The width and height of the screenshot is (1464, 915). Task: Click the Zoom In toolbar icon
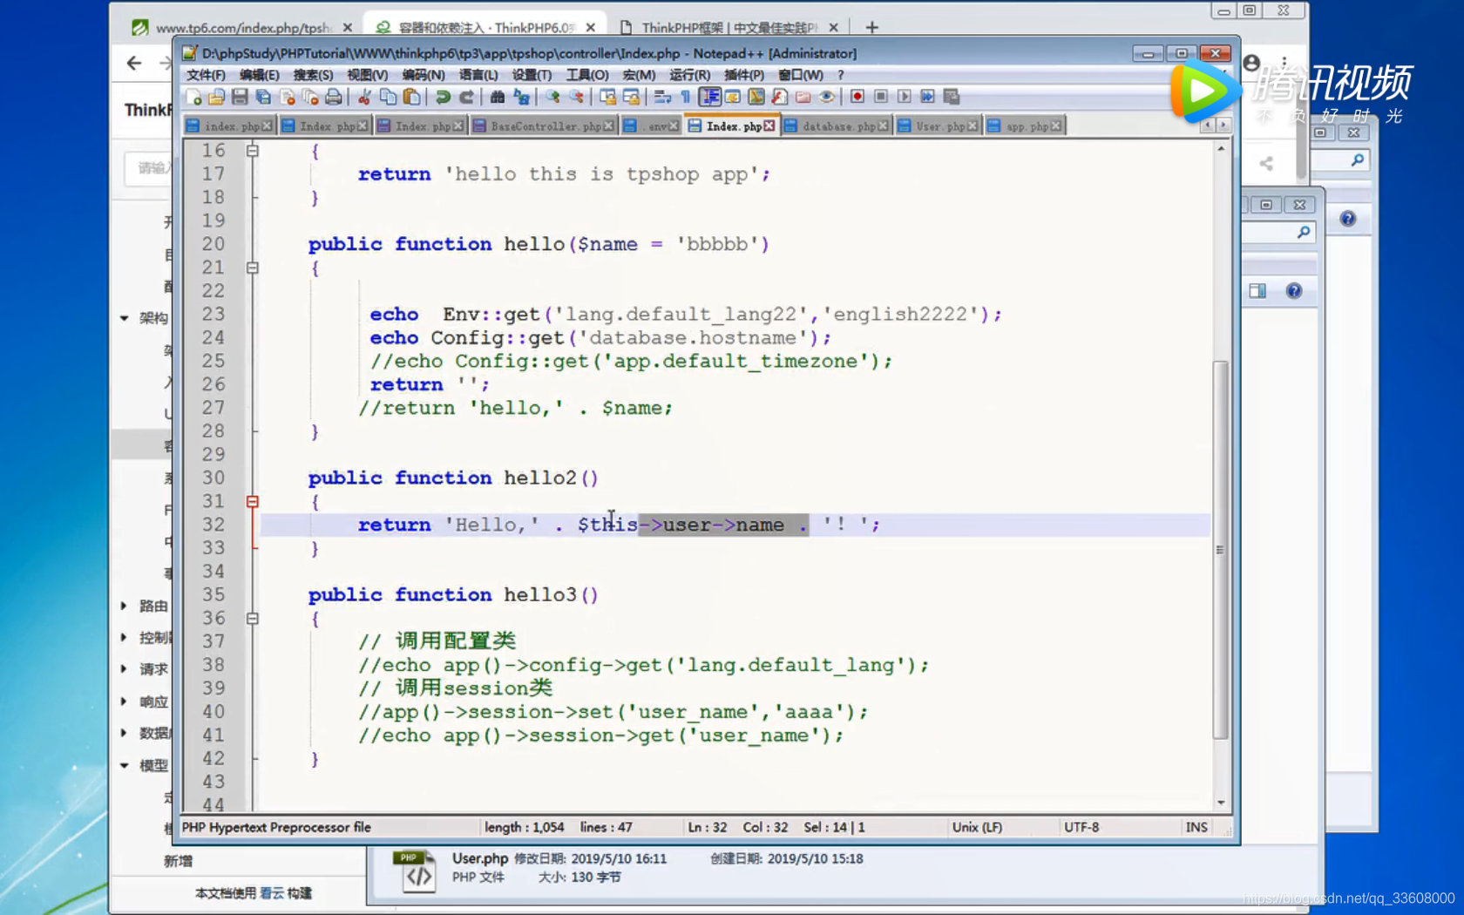[552, 97]
